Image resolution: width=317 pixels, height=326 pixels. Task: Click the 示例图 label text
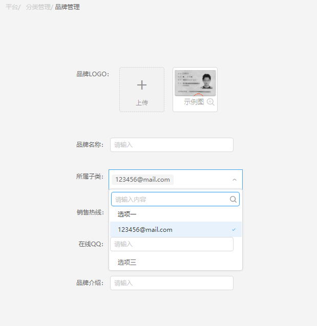(194, 102)
